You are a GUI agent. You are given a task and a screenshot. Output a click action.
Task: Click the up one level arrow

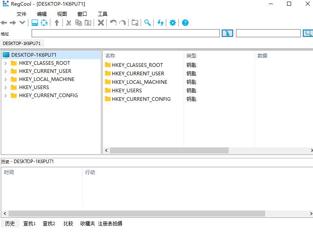57,23
